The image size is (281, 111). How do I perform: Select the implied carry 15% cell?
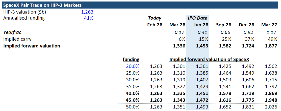(204, 39)
